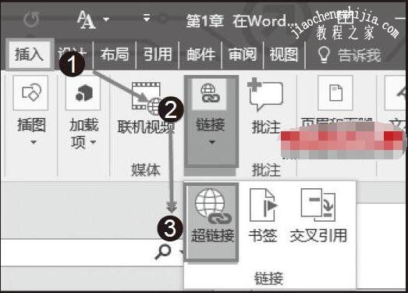Click the undo/repeat circular arrow icon
The height and width of the screenshot is (293, 408).
click(31, 19)
